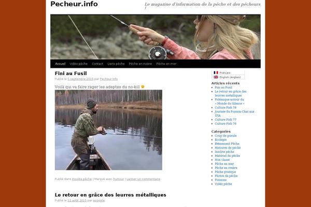Viewport: 311px width, 207px height.
Task: Open Liens pêche in navigation bar
Action: 116,64
